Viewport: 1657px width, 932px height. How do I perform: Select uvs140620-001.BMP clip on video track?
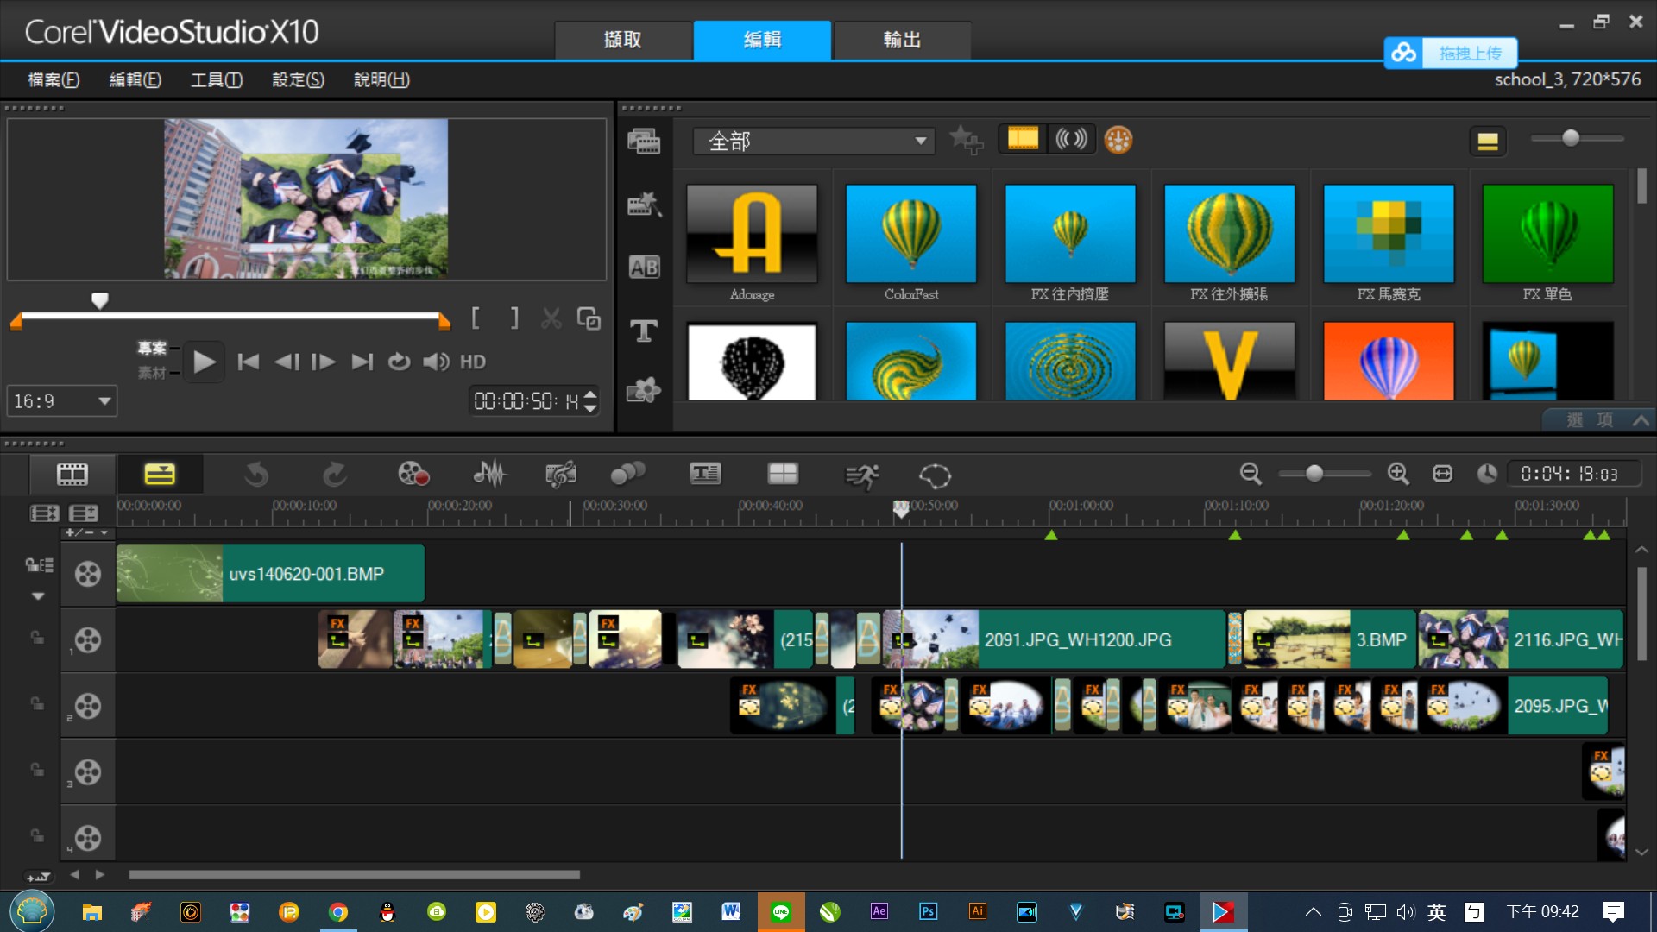pos(270,574)
